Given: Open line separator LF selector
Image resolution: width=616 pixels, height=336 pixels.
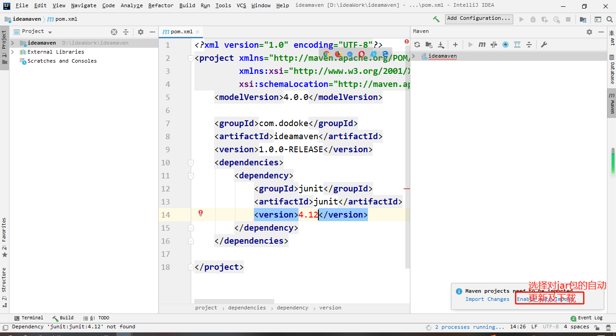Looking at the screenshot, I should 534,327.
